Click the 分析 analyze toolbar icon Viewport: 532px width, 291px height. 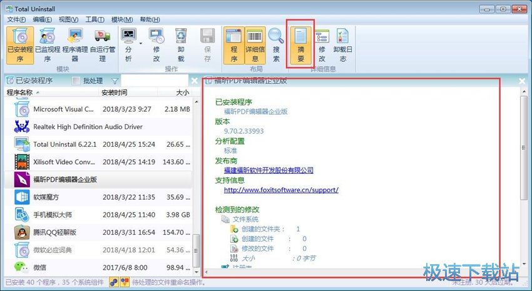coord(128,46)
